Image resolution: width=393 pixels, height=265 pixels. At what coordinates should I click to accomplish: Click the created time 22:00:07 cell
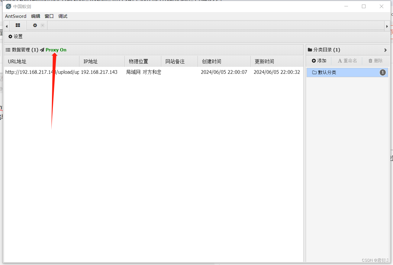tap(224, 72)
